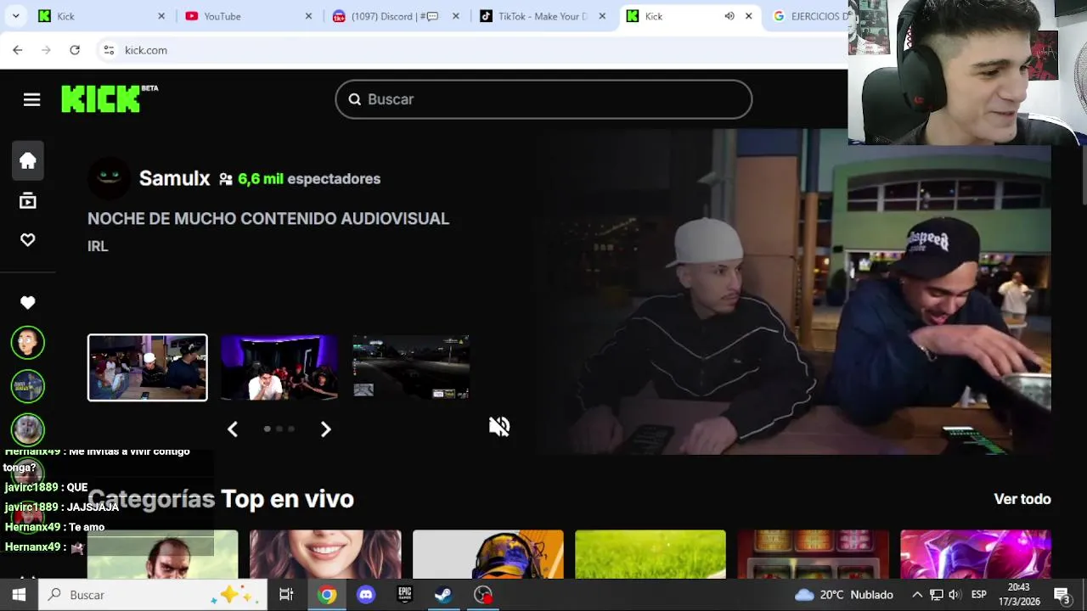The width and height of the screenshot is (1087, 611).
Task: Click the search magnifier icon
Action: click(354, 99)
